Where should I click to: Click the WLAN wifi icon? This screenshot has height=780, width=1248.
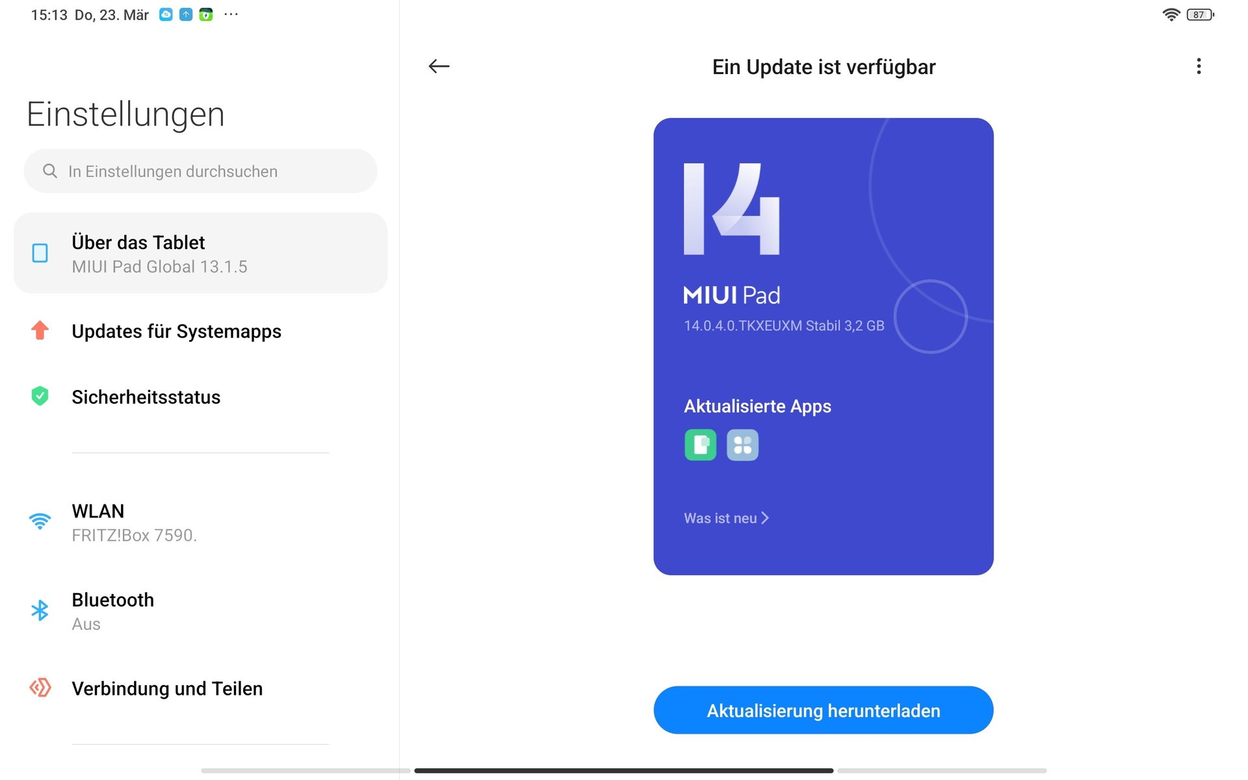point(40,521)
